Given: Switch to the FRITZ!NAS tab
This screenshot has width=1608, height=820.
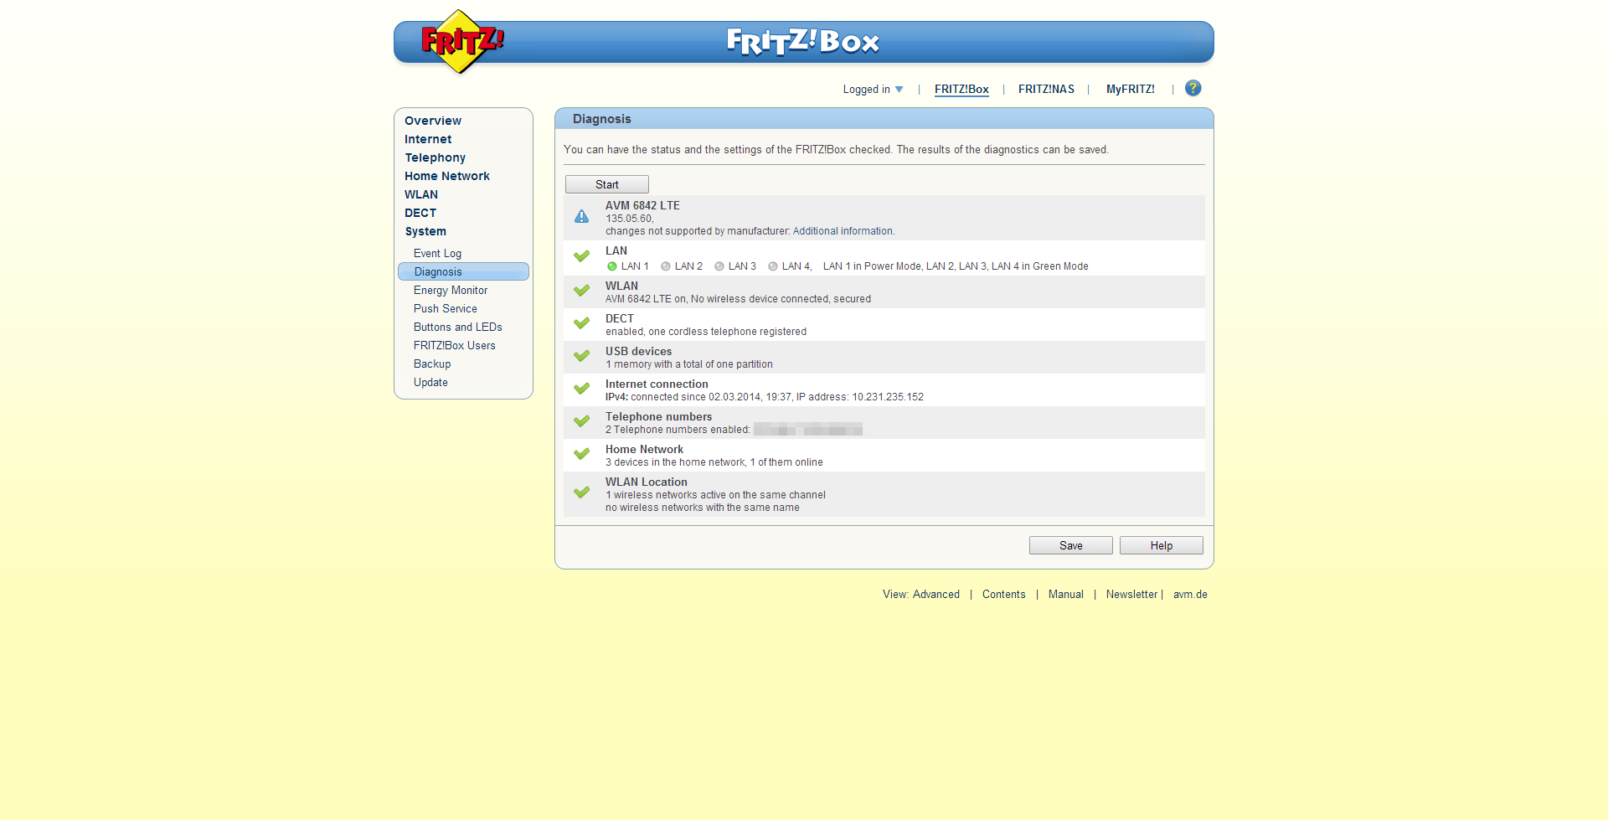Looking at the screenshot, I should (x=1046, y=90).
